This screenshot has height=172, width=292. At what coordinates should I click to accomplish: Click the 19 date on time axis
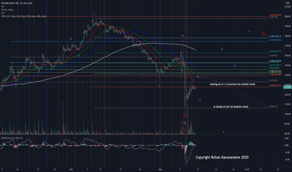[120, 169]
